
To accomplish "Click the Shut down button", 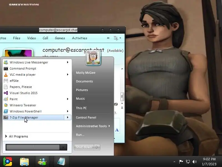I will pyautogui.click(x=84, y=147).
